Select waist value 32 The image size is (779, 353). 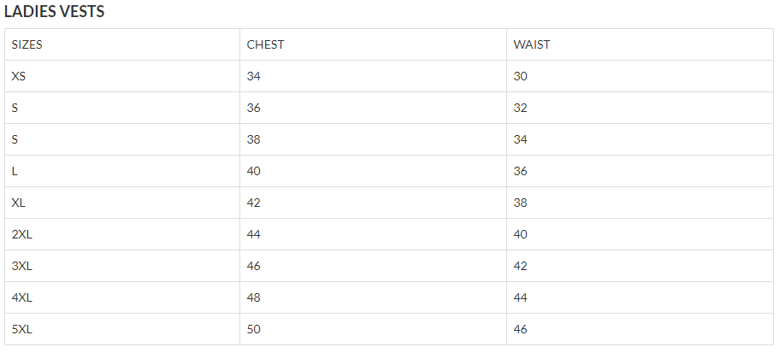(521, 108)
